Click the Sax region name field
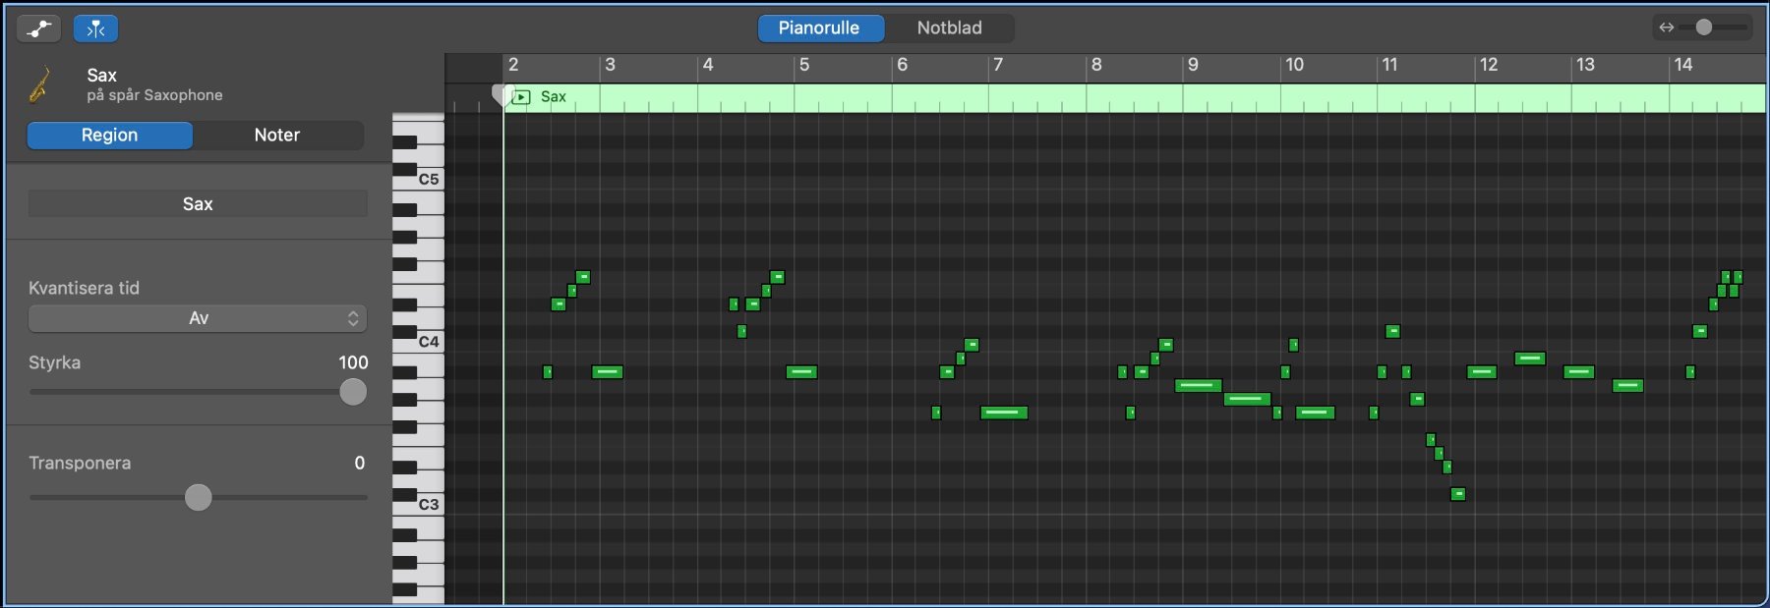 click(198, 204)
